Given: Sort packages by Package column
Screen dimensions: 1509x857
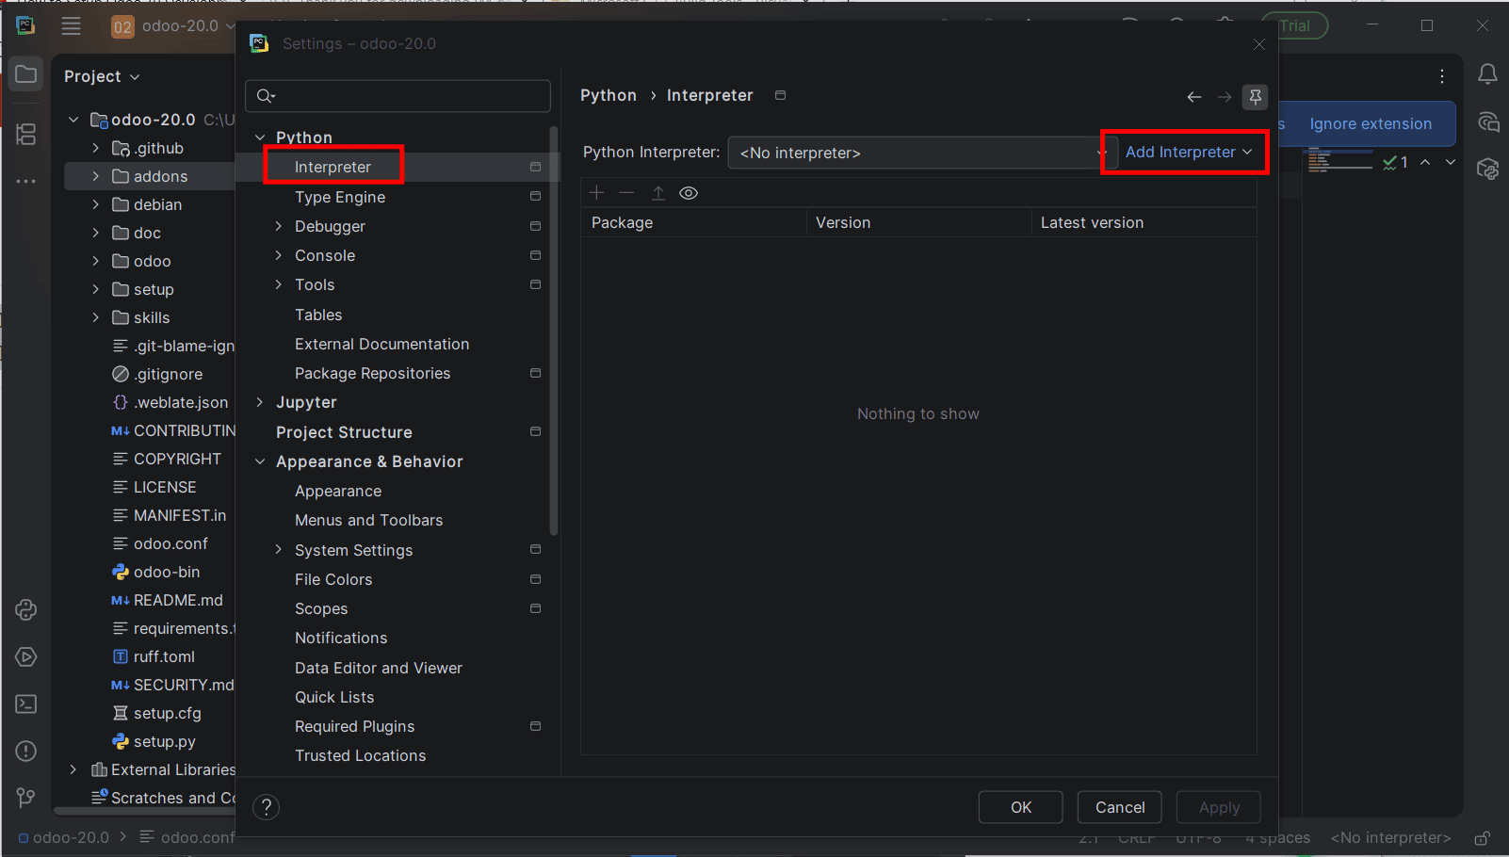Looking at the screenshot, I should [x=694, y=222].
